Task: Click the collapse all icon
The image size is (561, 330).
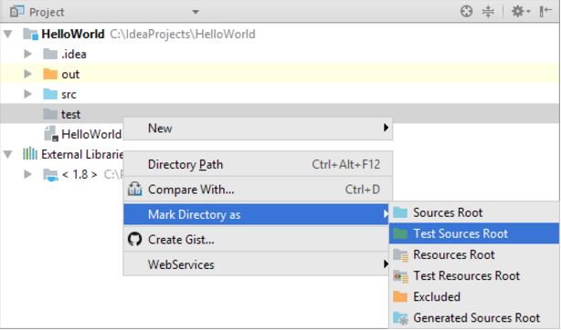Action: pos(488,12)
